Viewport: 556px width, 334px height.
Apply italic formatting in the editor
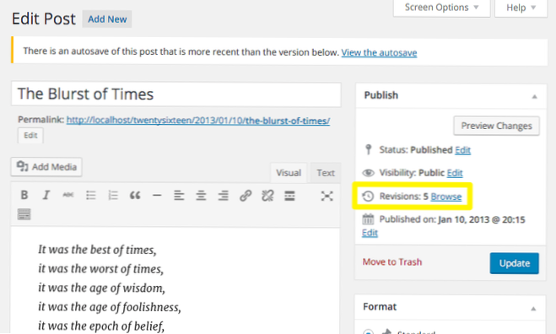tap(46, 195)
